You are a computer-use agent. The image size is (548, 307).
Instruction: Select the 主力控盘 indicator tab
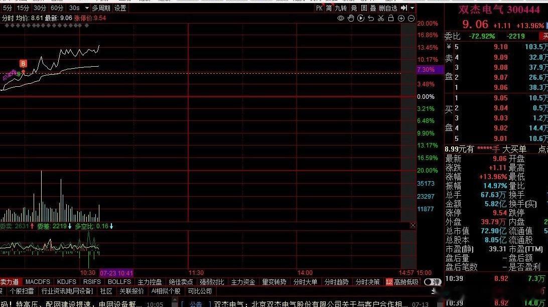point(150,282)
